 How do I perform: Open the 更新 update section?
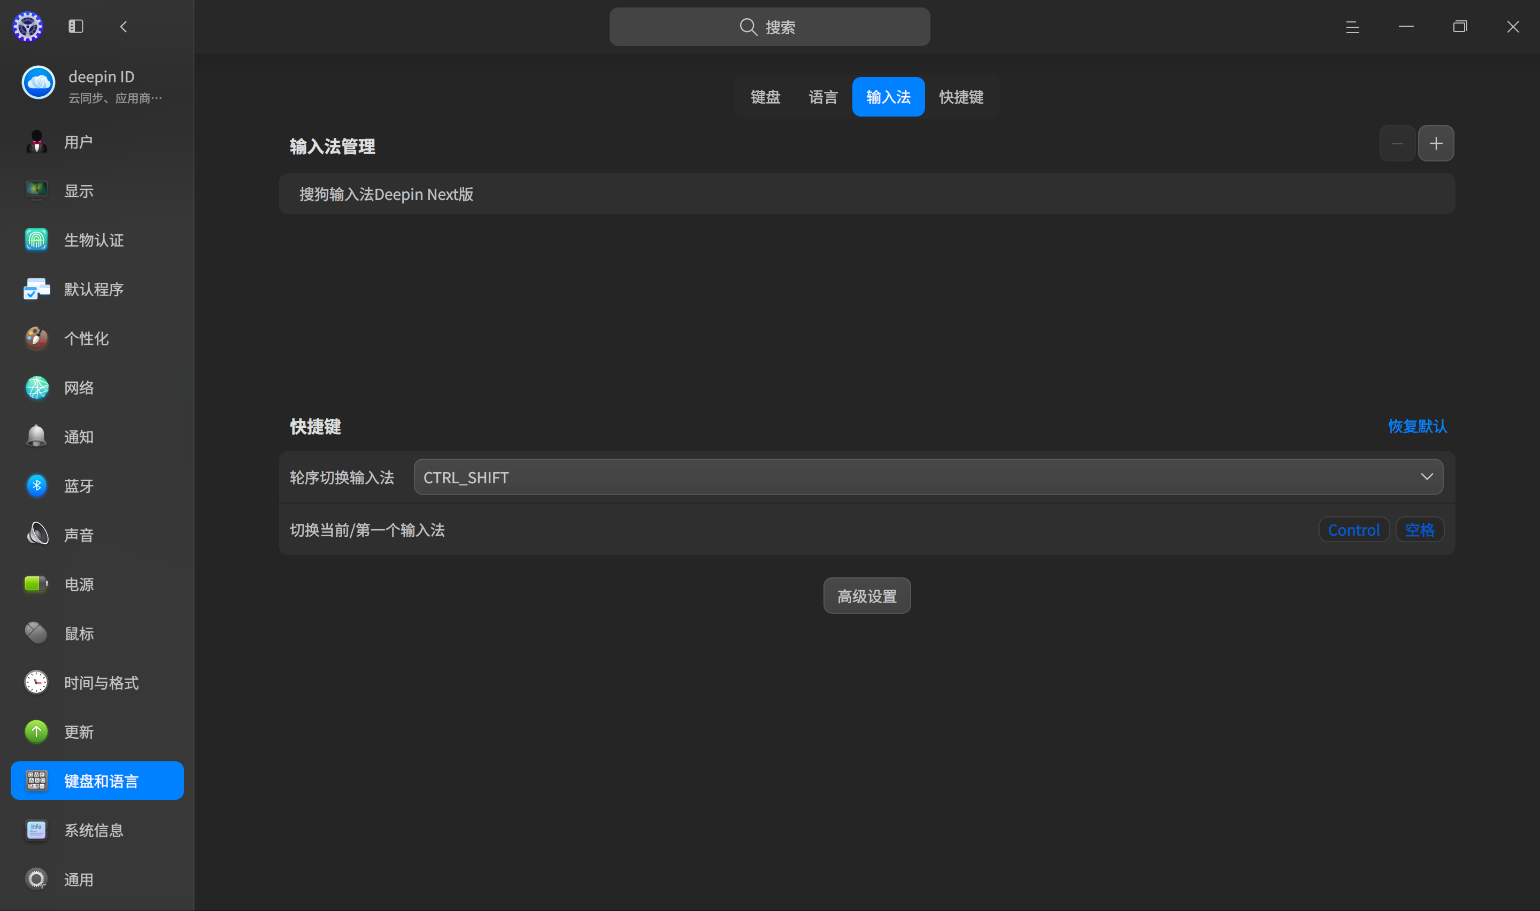(x=97, y=732)
